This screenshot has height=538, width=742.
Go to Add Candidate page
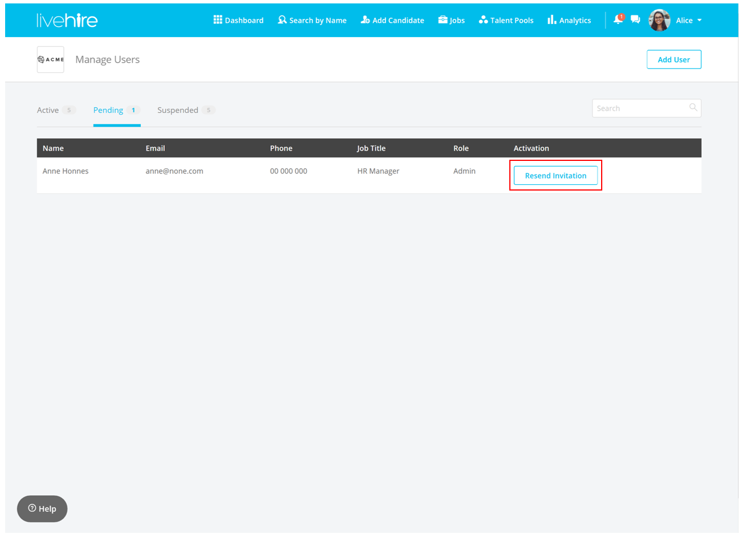[392, 21]
